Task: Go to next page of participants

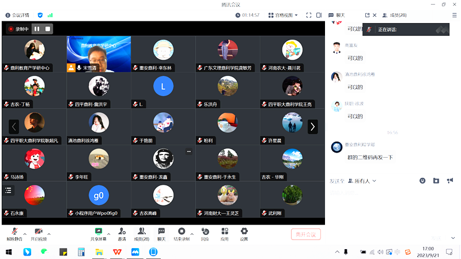Action: coord(312,127)
